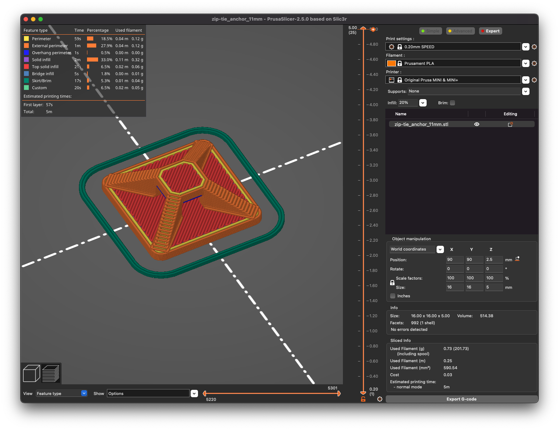Open printer settings gear for Prusa MINI
The width and height of the screenshot is (559, 430).
(x=534, y=80)
